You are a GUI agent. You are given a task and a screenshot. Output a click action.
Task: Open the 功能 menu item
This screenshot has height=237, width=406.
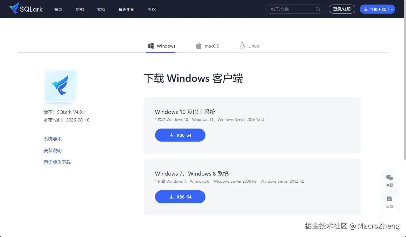point(80,9)
